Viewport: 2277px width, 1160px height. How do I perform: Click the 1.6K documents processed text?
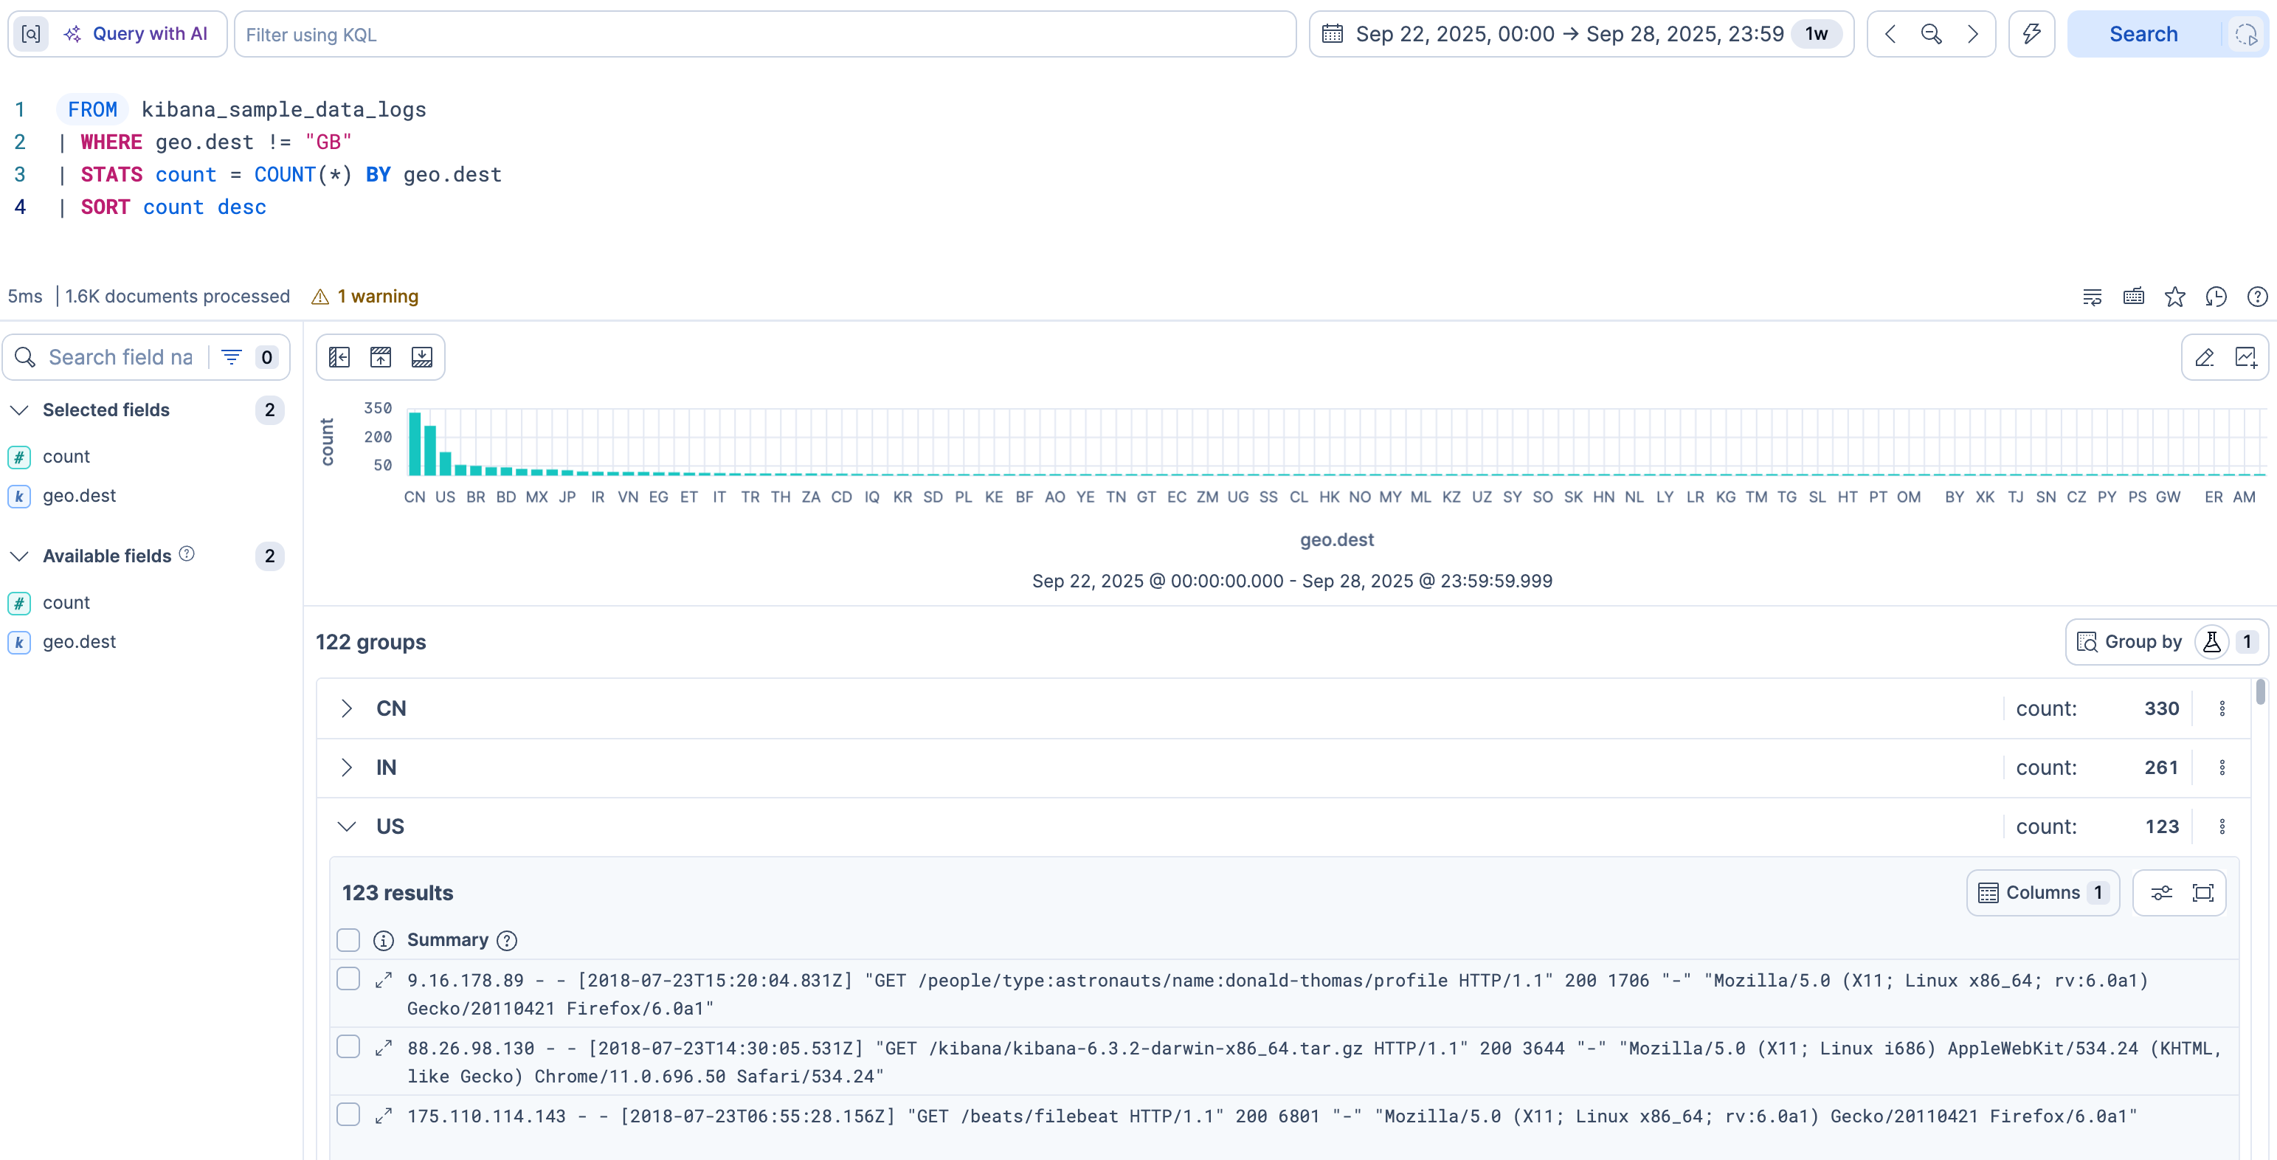click(x=178, y=296)
